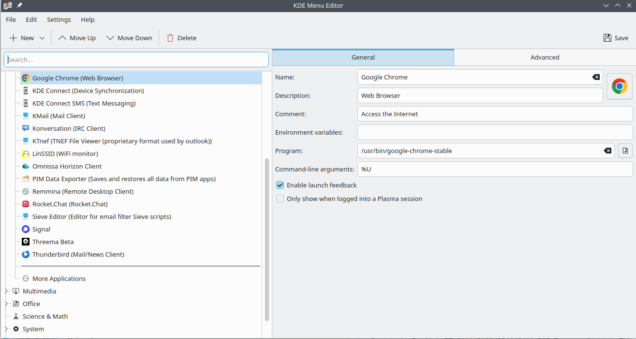The height and width of the screenshot is (339, 636).
Task: Click the browse file icon beside Program field
Action: click(625, 151)
